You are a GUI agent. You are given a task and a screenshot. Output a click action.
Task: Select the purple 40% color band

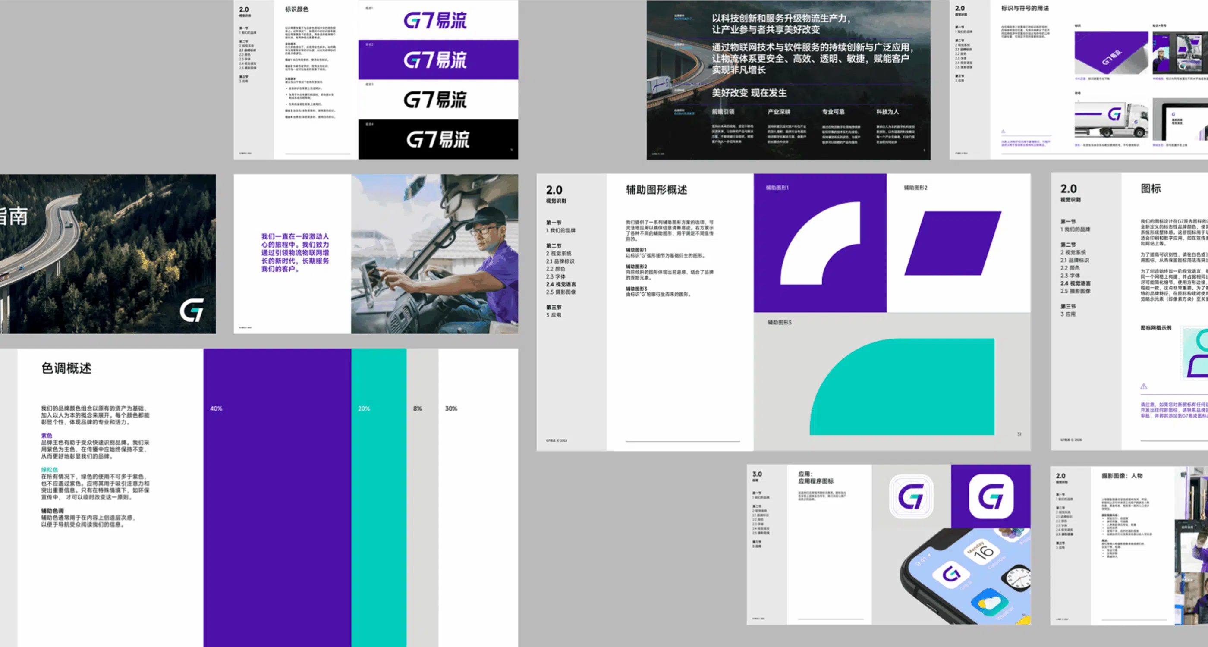[x=277, y=497]
